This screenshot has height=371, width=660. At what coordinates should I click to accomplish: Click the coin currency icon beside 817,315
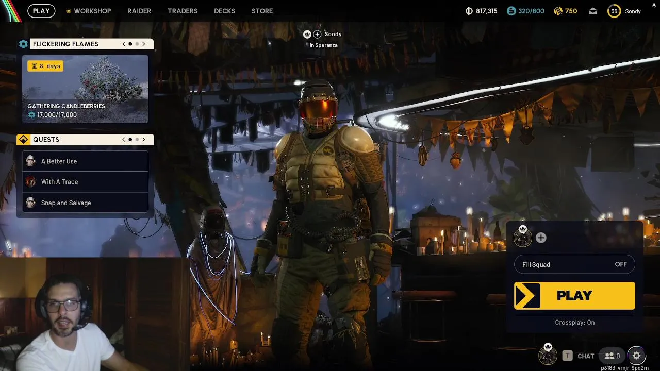(x=469, y=11)
